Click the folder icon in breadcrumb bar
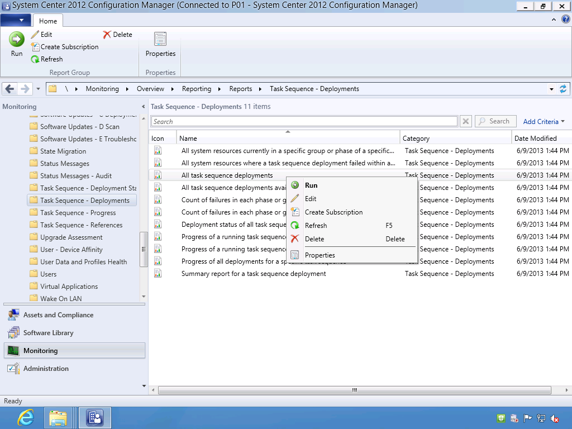The height and width of the screenshot is (429, 572). (53, 89)
